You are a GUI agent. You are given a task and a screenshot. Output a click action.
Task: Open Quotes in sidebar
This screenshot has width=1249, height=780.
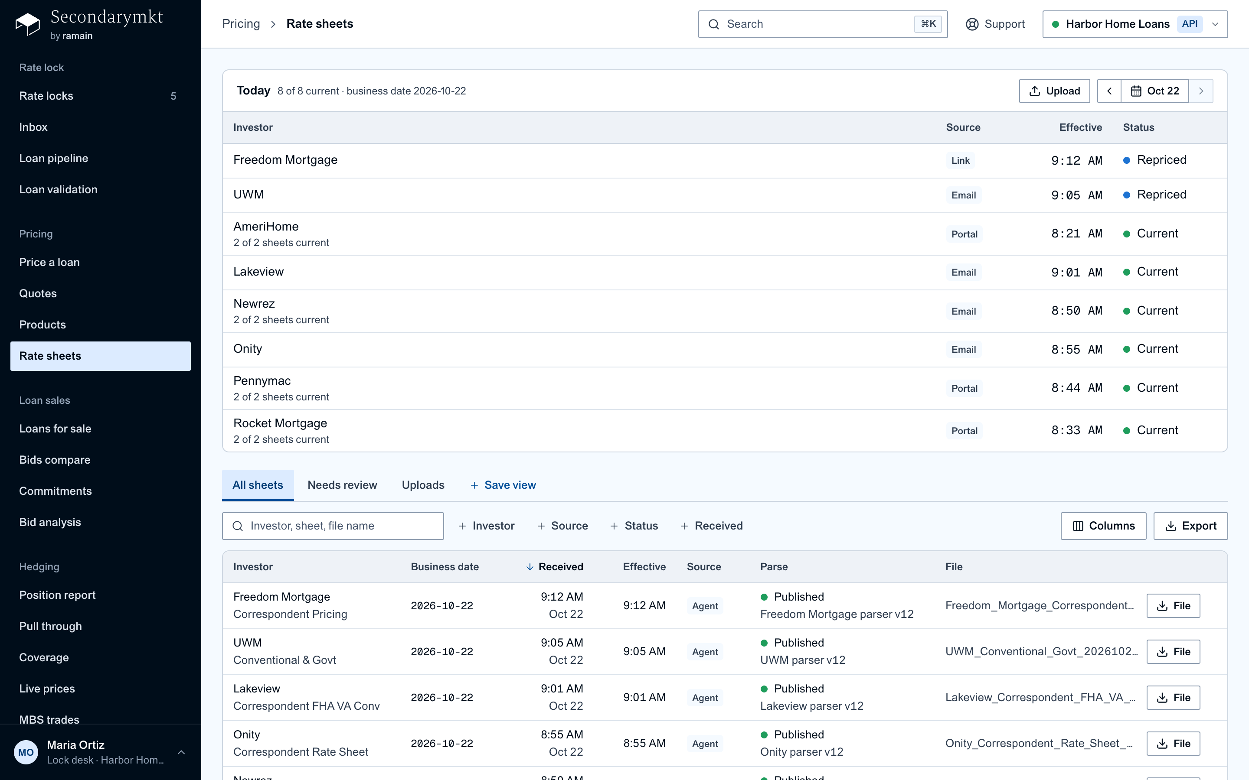tap(101, 293)
